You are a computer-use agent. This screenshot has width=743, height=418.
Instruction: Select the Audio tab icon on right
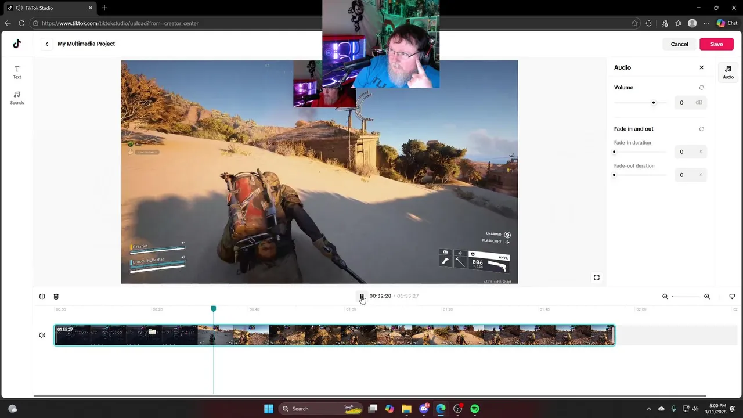tap(728, 72)
